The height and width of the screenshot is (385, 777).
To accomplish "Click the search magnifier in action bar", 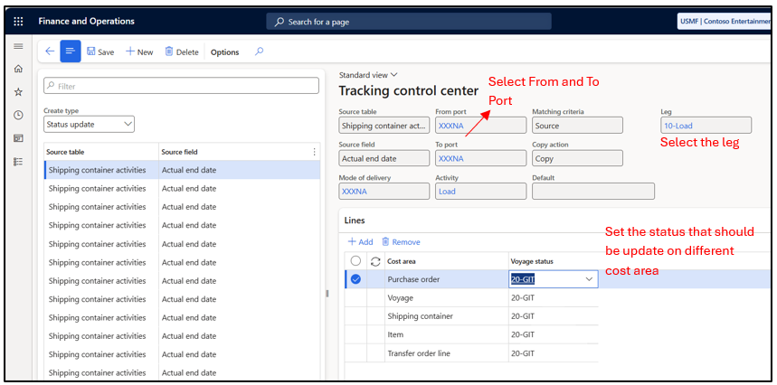I will (x=259, y=52).
